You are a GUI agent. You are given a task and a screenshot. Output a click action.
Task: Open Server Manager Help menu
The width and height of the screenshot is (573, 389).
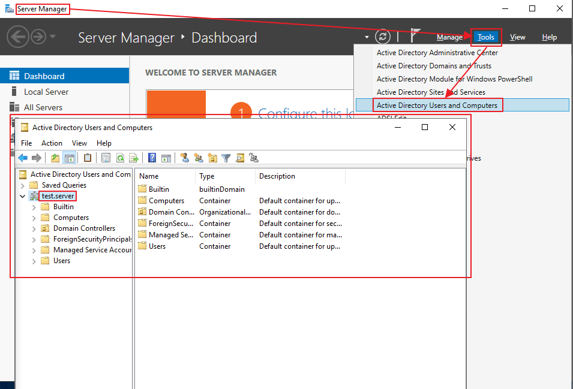[x=549, y=37]
